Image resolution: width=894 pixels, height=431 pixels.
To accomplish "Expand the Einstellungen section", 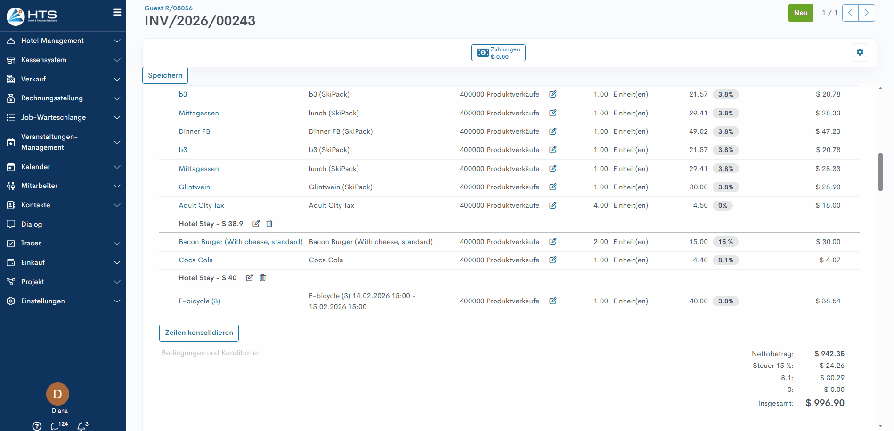I will 63,301.
